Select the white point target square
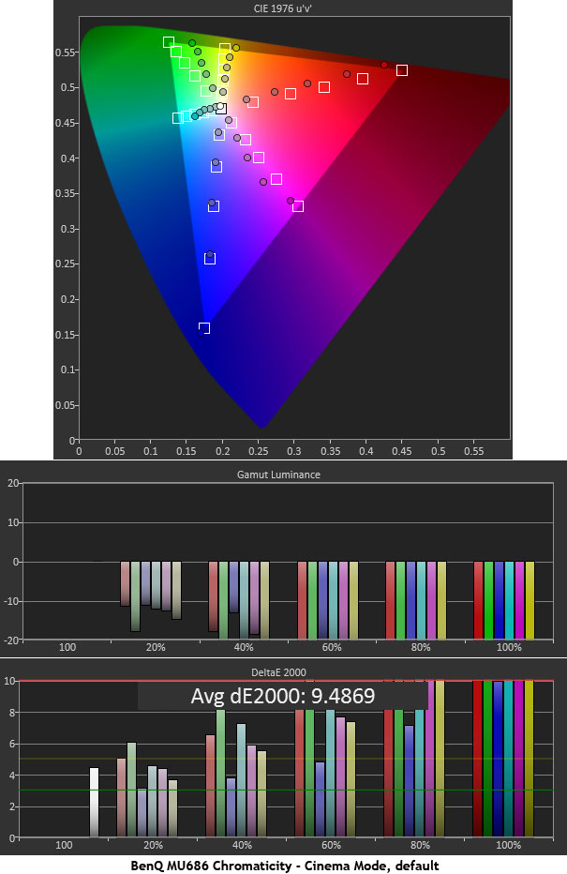567x874 pixels. [x=221, y=109]
